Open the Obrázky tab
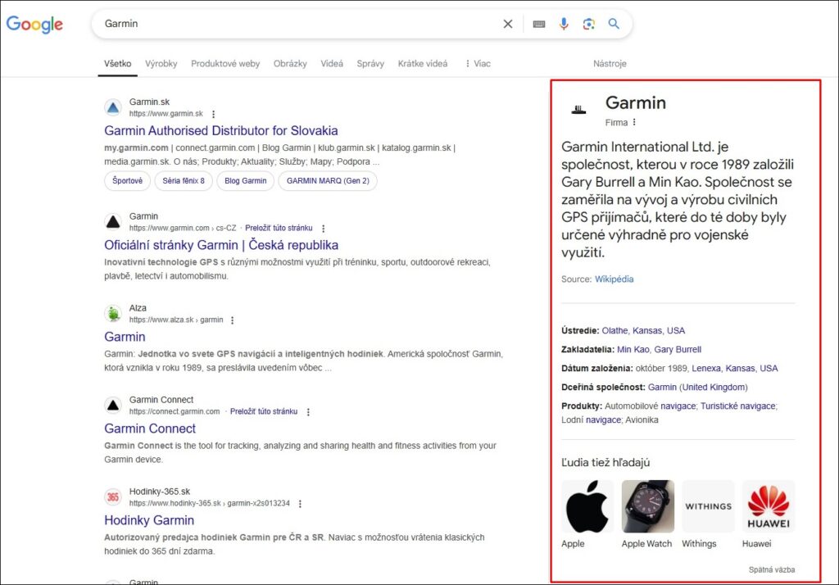 [290, 64]
